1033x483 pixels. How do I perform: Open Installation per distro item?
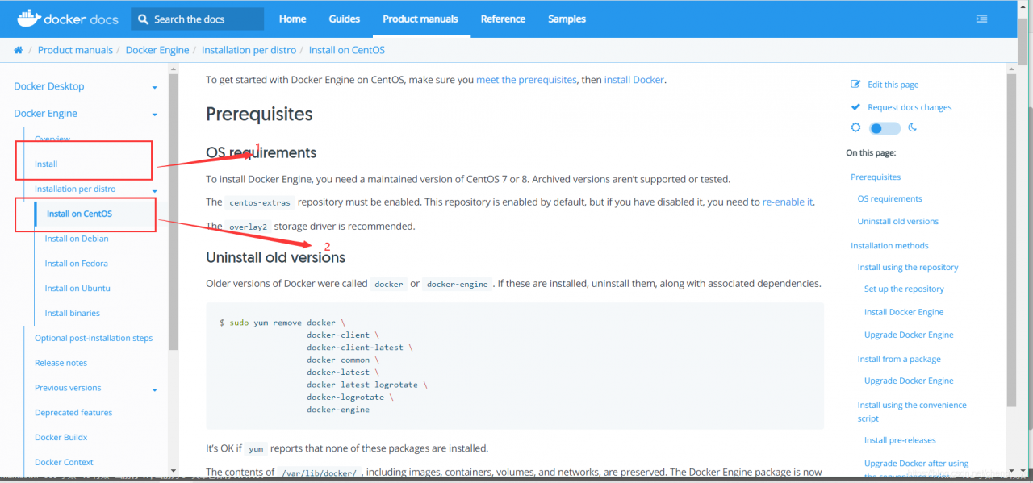[x=75, y=189]
